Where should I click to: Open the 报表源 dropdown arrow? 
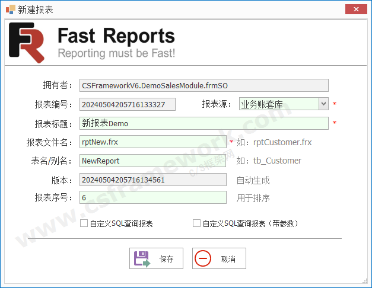(323, 104)
